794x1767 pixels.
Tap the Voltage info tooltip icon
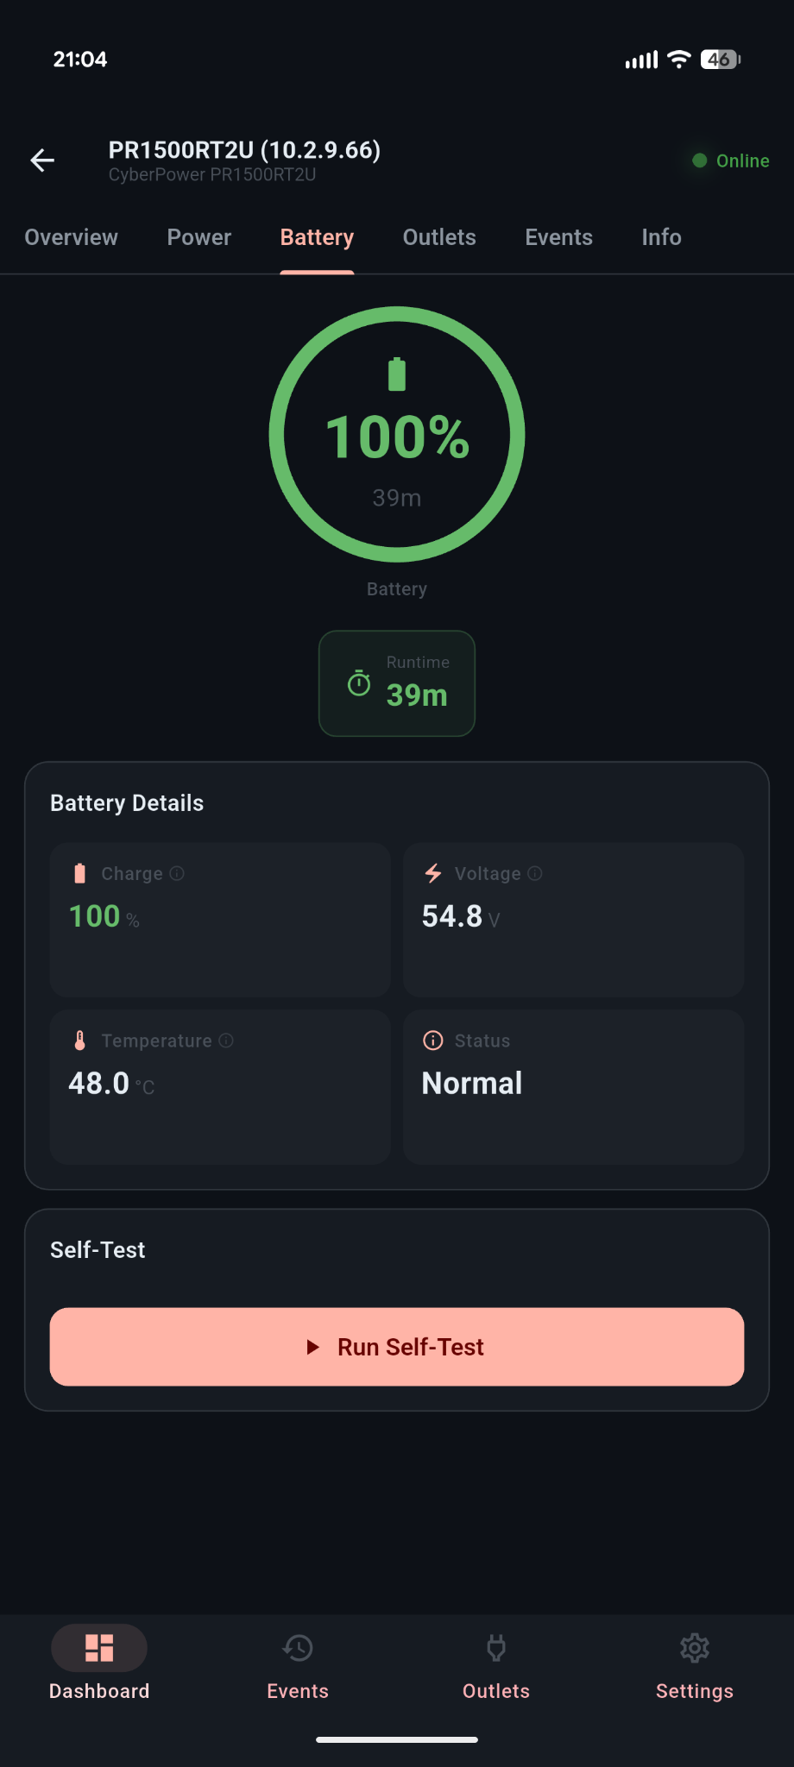tap(535, 873)
